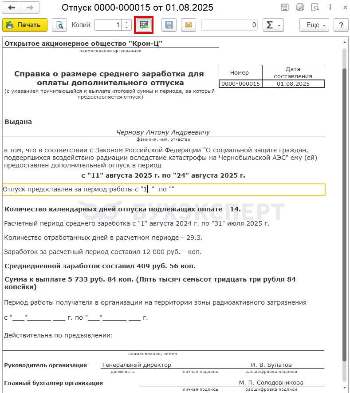Click the document number cell 0000-000015

pyautogui.click(x=240, y=84)
